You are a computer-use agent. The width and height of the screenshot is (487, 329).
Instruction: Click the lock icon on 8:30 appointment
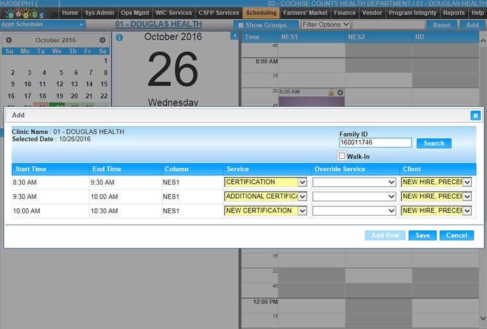coord(331,92)
